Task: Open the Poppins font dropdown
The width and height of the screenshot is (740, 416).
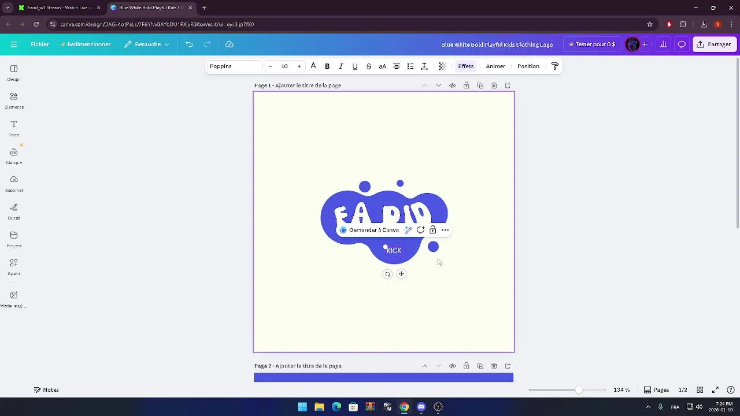Action: point(235,66)
